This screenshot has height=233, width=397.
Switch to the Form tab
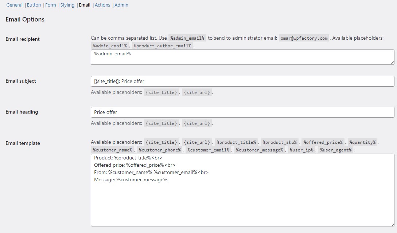[x=50, y=5]
